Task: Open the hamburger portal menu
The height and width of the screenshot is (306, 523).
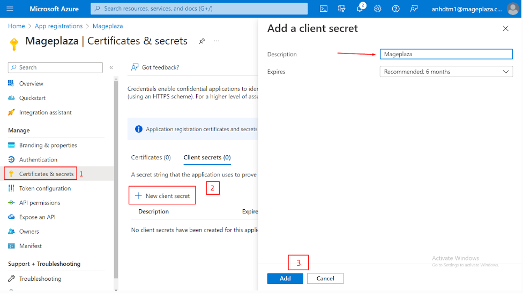Action: 10,9
